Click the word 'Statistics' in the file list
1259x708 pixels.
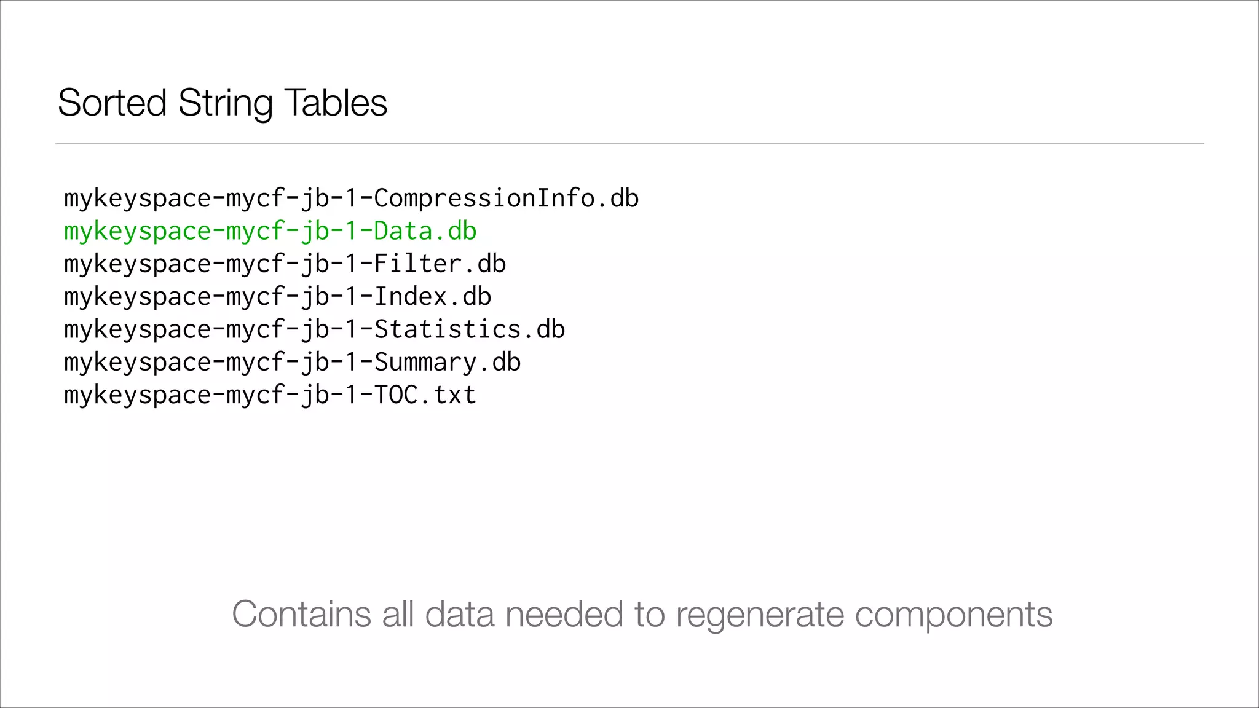[448, 329]
